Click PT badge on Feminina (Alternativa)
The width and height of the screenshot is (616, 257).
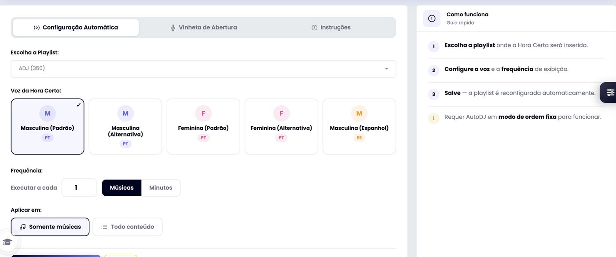point(281,138)
